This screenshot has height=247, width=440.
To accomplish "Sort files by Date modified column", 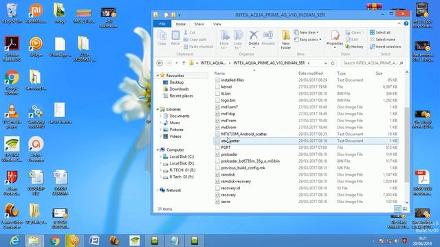I will (x=310, y=73).
